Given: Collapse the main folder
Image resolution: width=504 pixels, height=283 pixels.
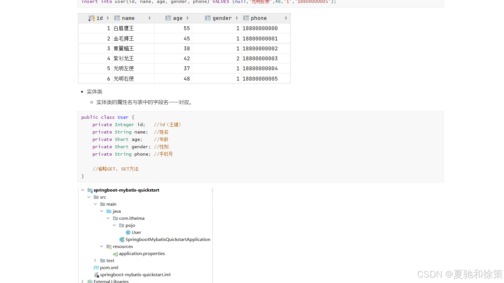Looking at the screenshot, I should [x=96, y=204].
